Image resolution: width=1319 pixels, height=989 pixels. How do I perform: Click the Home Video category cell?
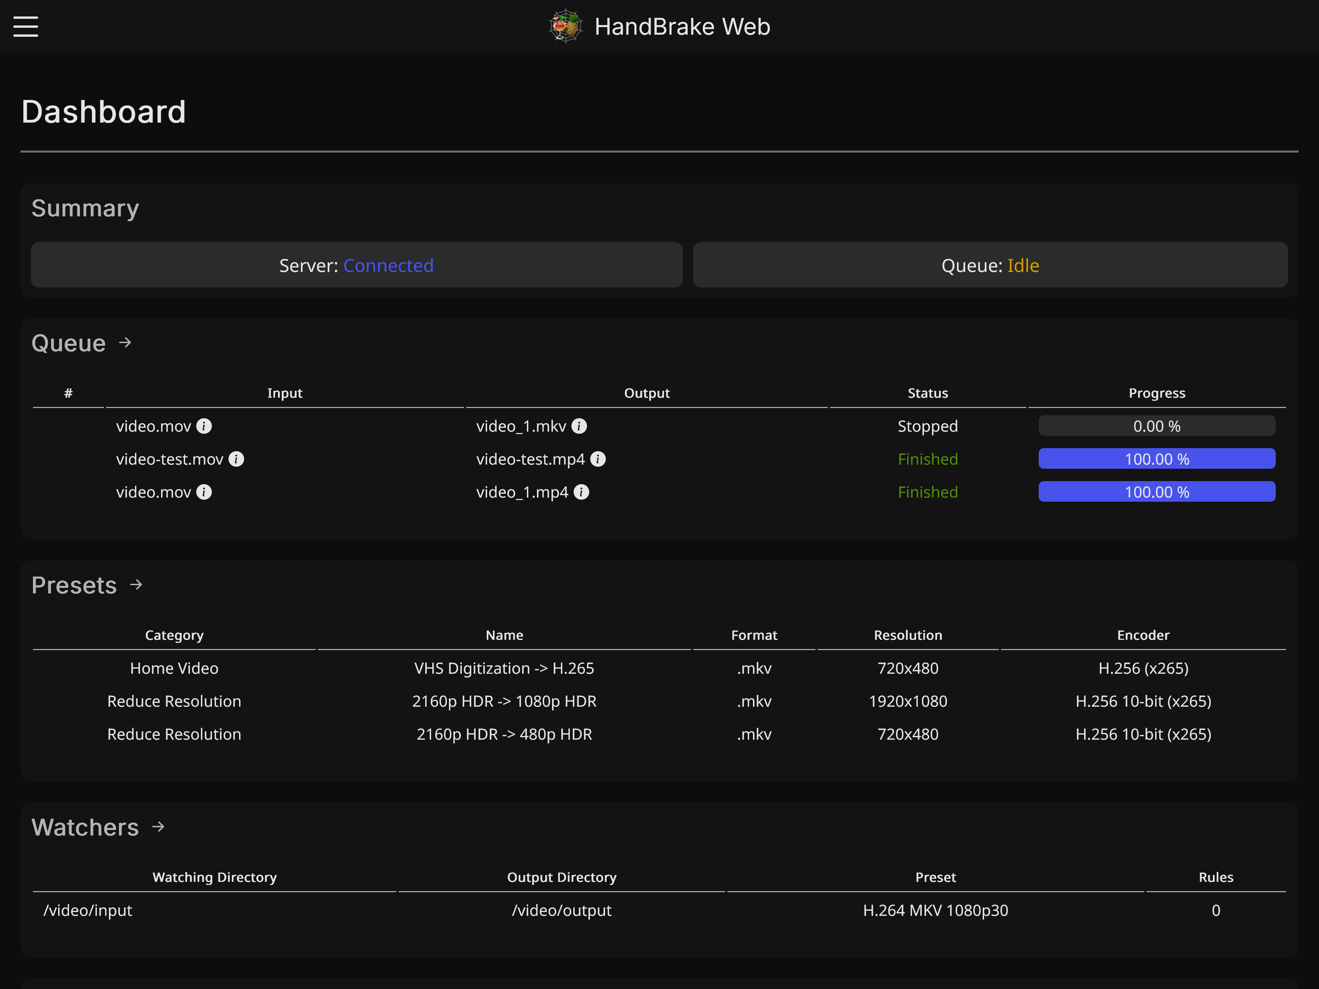tap(174, 668)
